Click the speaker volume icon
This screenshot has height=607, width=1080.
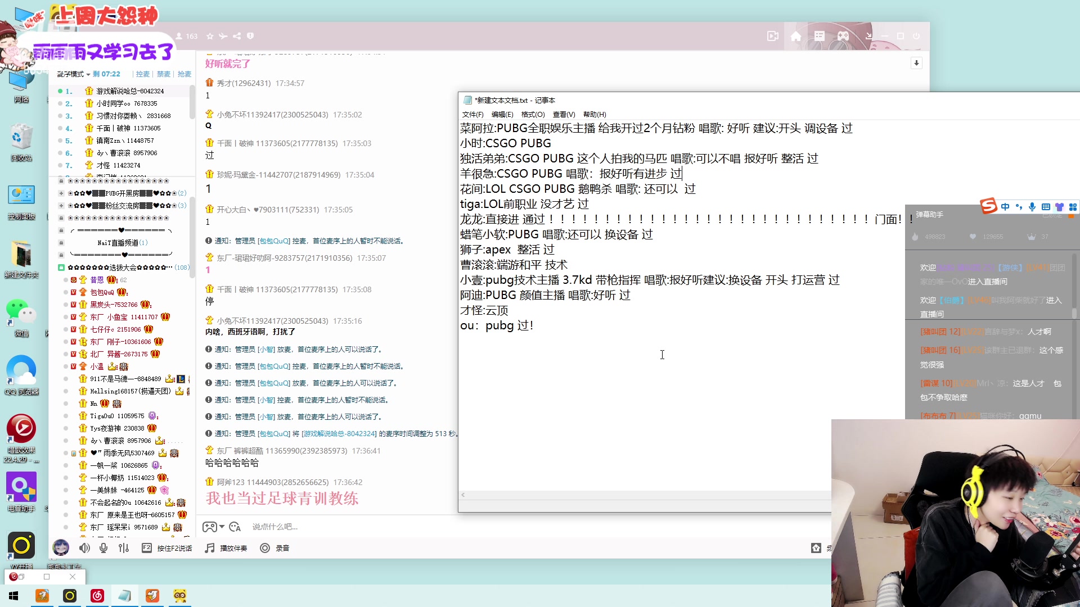(84, 548)
